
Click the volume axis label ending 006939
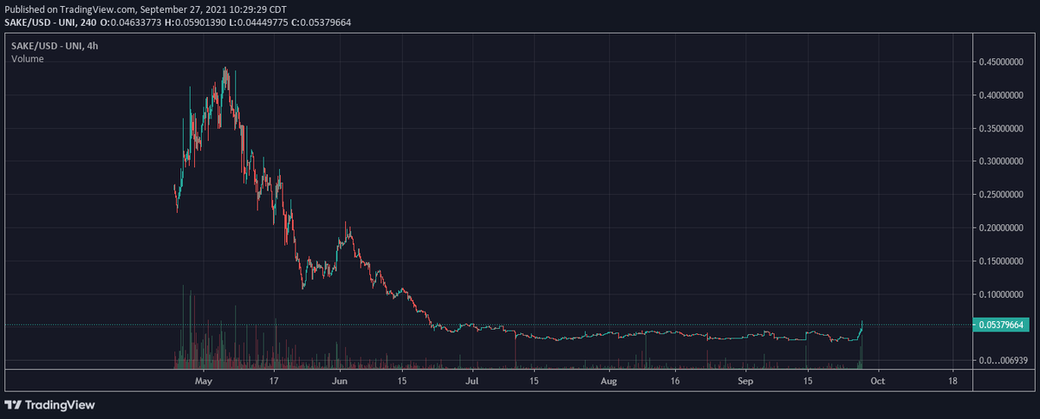coord(1004,359)
